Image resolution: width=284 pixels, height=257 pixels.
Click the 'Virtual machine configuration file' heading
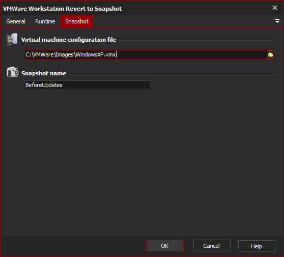point(69,40)
